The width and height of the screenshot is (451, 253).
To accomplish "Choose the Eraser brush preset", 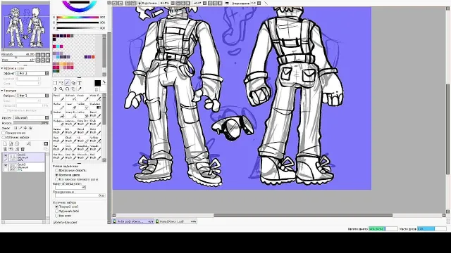I will (x=70, y=106).
